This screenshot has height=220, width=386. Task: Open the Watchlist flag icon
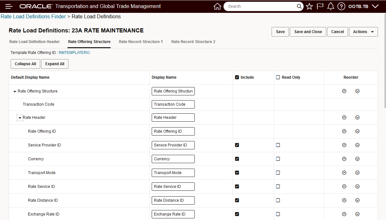pos(320,6)
